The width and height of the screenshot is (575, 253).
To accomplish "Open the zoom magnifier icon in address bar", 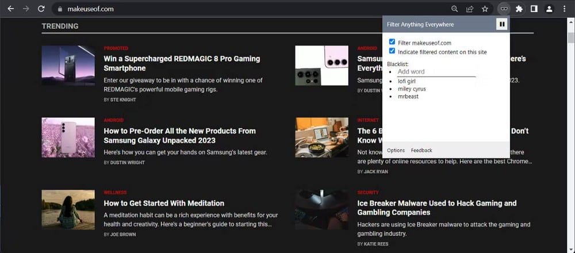I will click(454, 9).
